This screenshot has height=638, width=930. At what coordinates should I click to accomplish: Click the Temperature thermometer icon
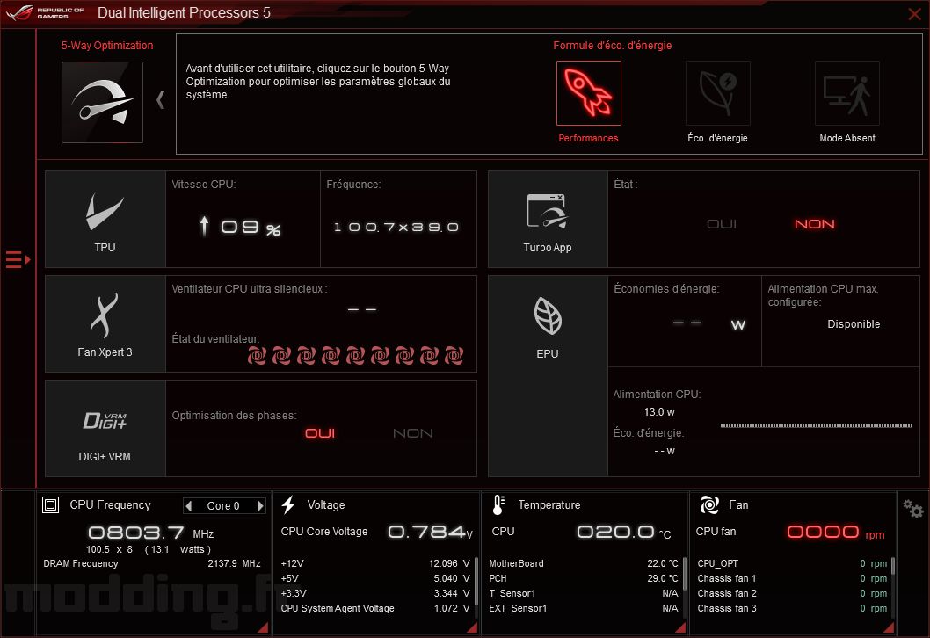(498, 504)
